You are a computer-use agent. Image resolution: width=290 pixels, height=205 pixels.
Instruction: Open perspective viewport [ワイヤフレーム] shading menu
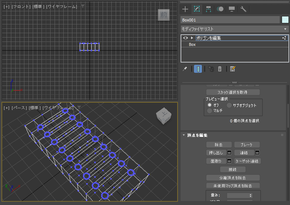(58, 108)
